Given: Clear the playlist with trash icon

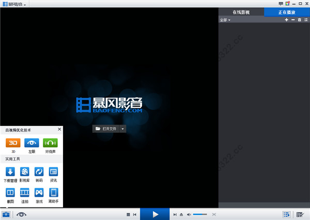Looking at the screenshot, I should 300,20.
